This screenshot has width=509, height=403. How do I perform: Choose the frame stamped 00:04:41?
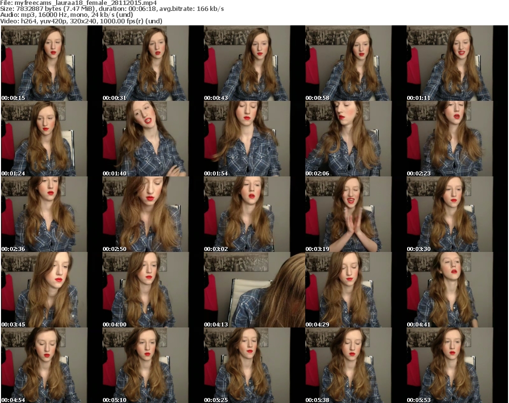[x=457, y=290]
